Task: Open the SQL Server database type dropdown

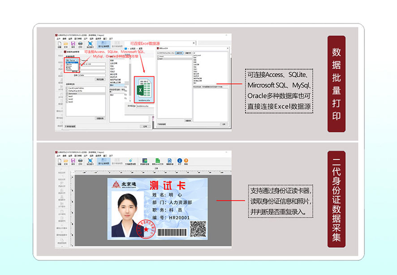Action: pos(72,60)
